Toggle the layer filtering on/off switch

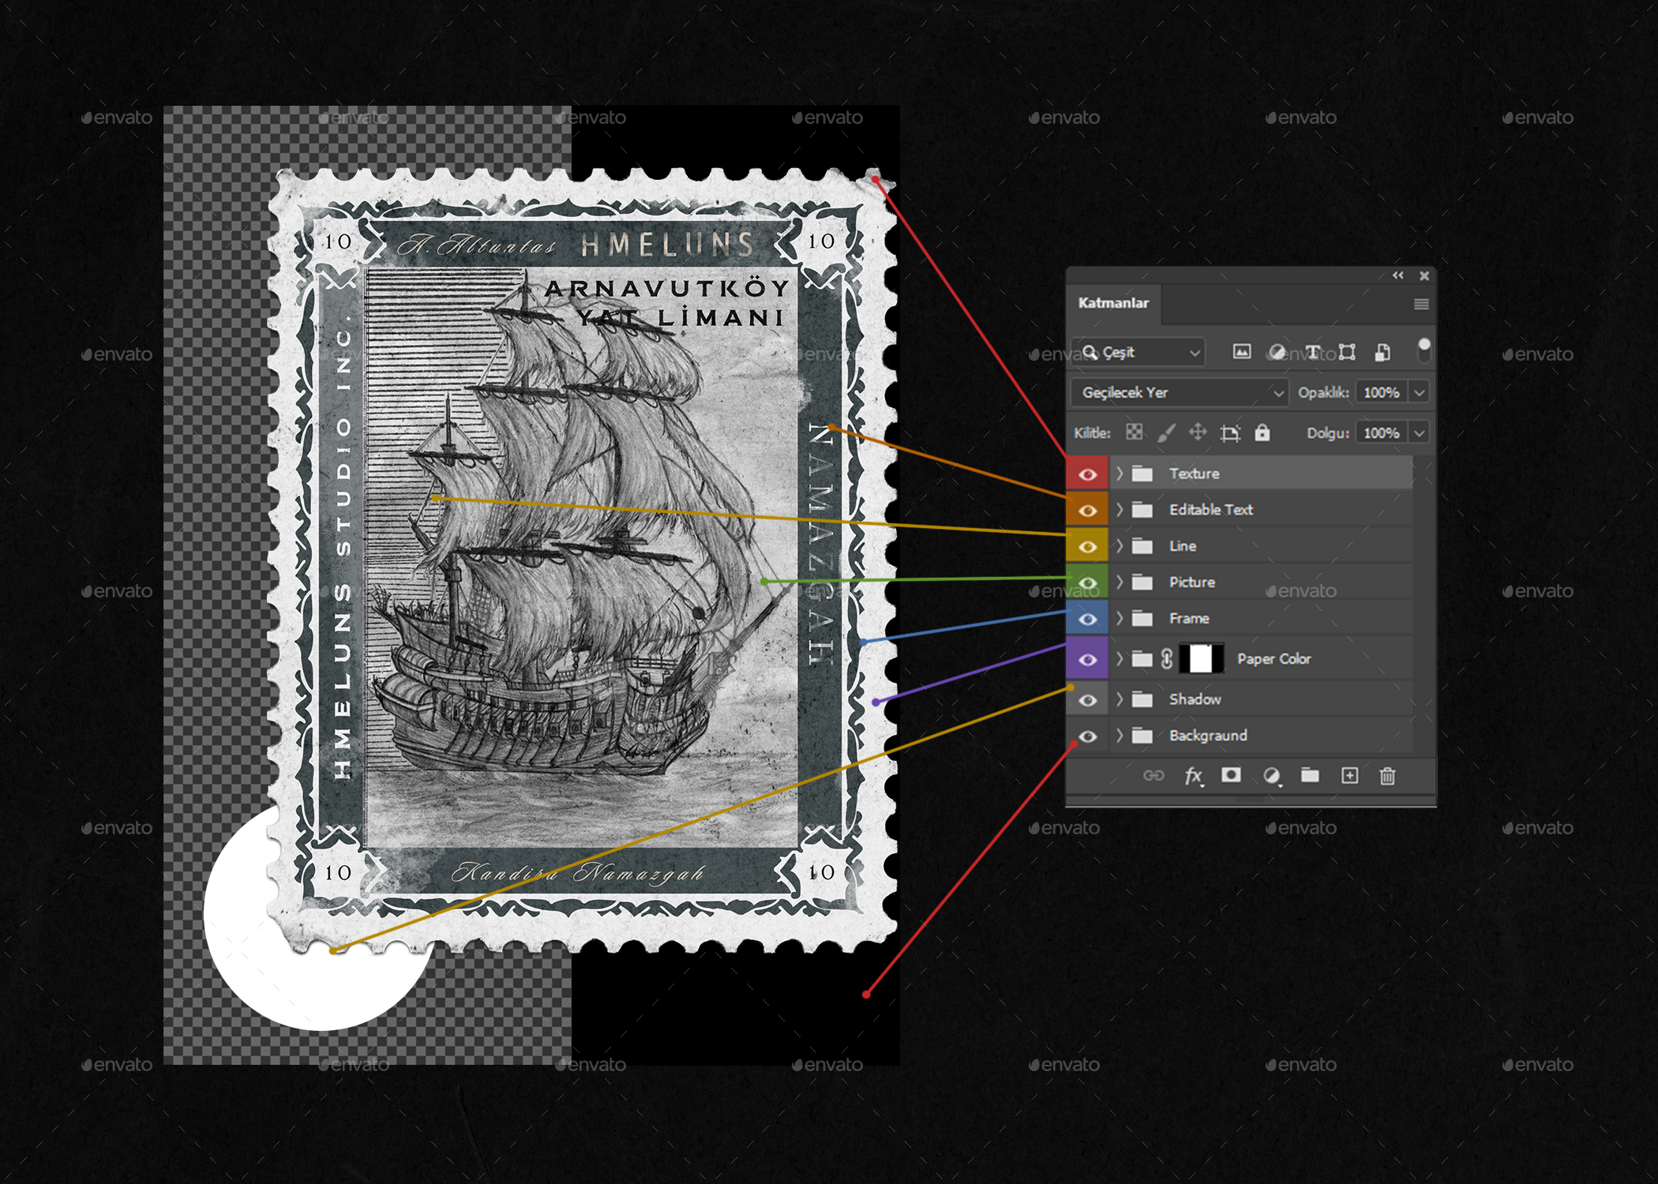click(1424, 350)
